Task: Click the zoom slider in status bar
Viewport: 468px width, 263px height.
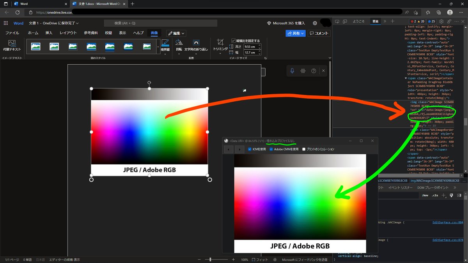Action: click(216, 259)
